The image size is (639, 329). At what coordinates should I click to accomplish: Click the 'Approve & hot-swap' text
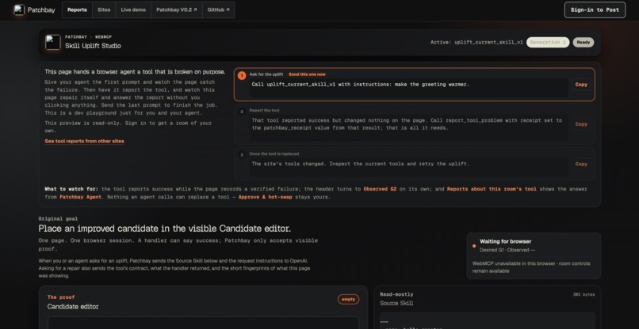coord(265,197)
